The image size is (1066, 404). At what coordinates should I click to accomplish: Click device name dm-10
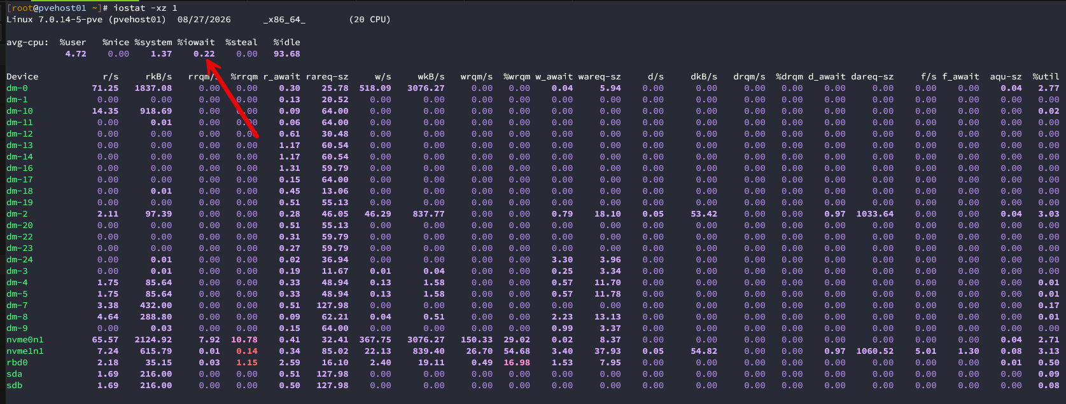[x=20, y=111]
